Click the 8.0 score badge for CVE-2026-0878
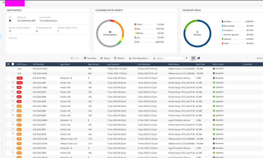The image size is (263, 158). point(19,134)
